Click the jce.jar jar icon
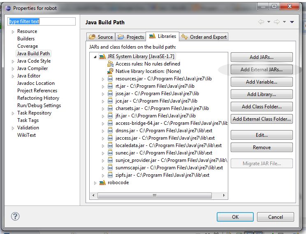Viewport: 306px width, 234px height. (x=110, y=101)
